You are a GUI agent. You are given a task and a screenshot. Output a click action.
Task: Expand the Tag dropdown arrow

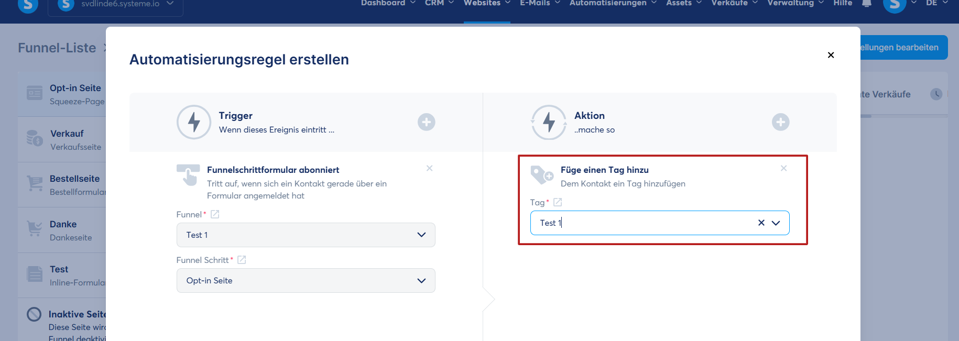(x=776, y=223)
